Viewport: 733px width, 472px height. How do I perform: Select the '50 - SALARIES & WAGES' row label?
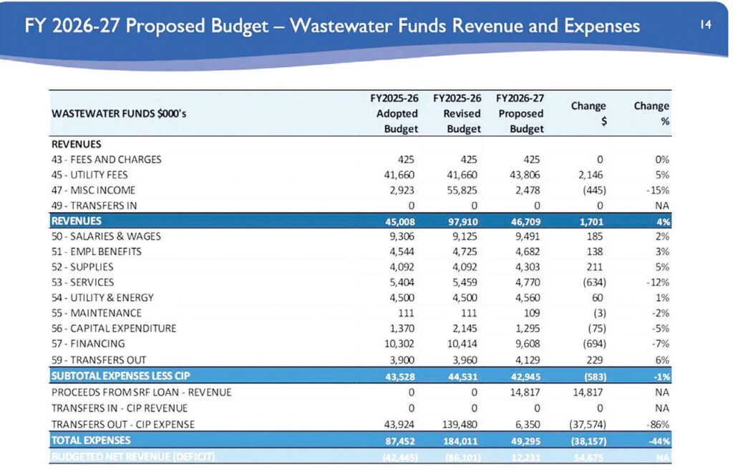pyautogui.click(x=106, y=236)
